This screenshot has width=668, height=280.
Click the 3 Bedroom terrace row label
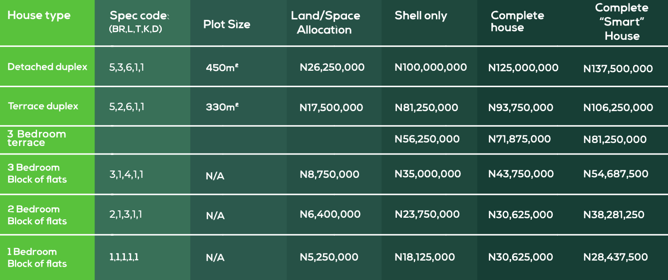[36, 139]
